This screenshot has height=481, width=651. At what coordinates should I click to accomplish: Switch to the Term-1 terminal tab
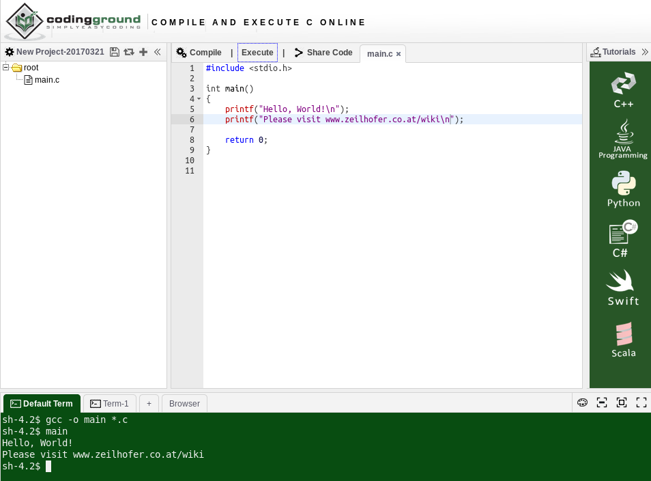coord(110,404)
